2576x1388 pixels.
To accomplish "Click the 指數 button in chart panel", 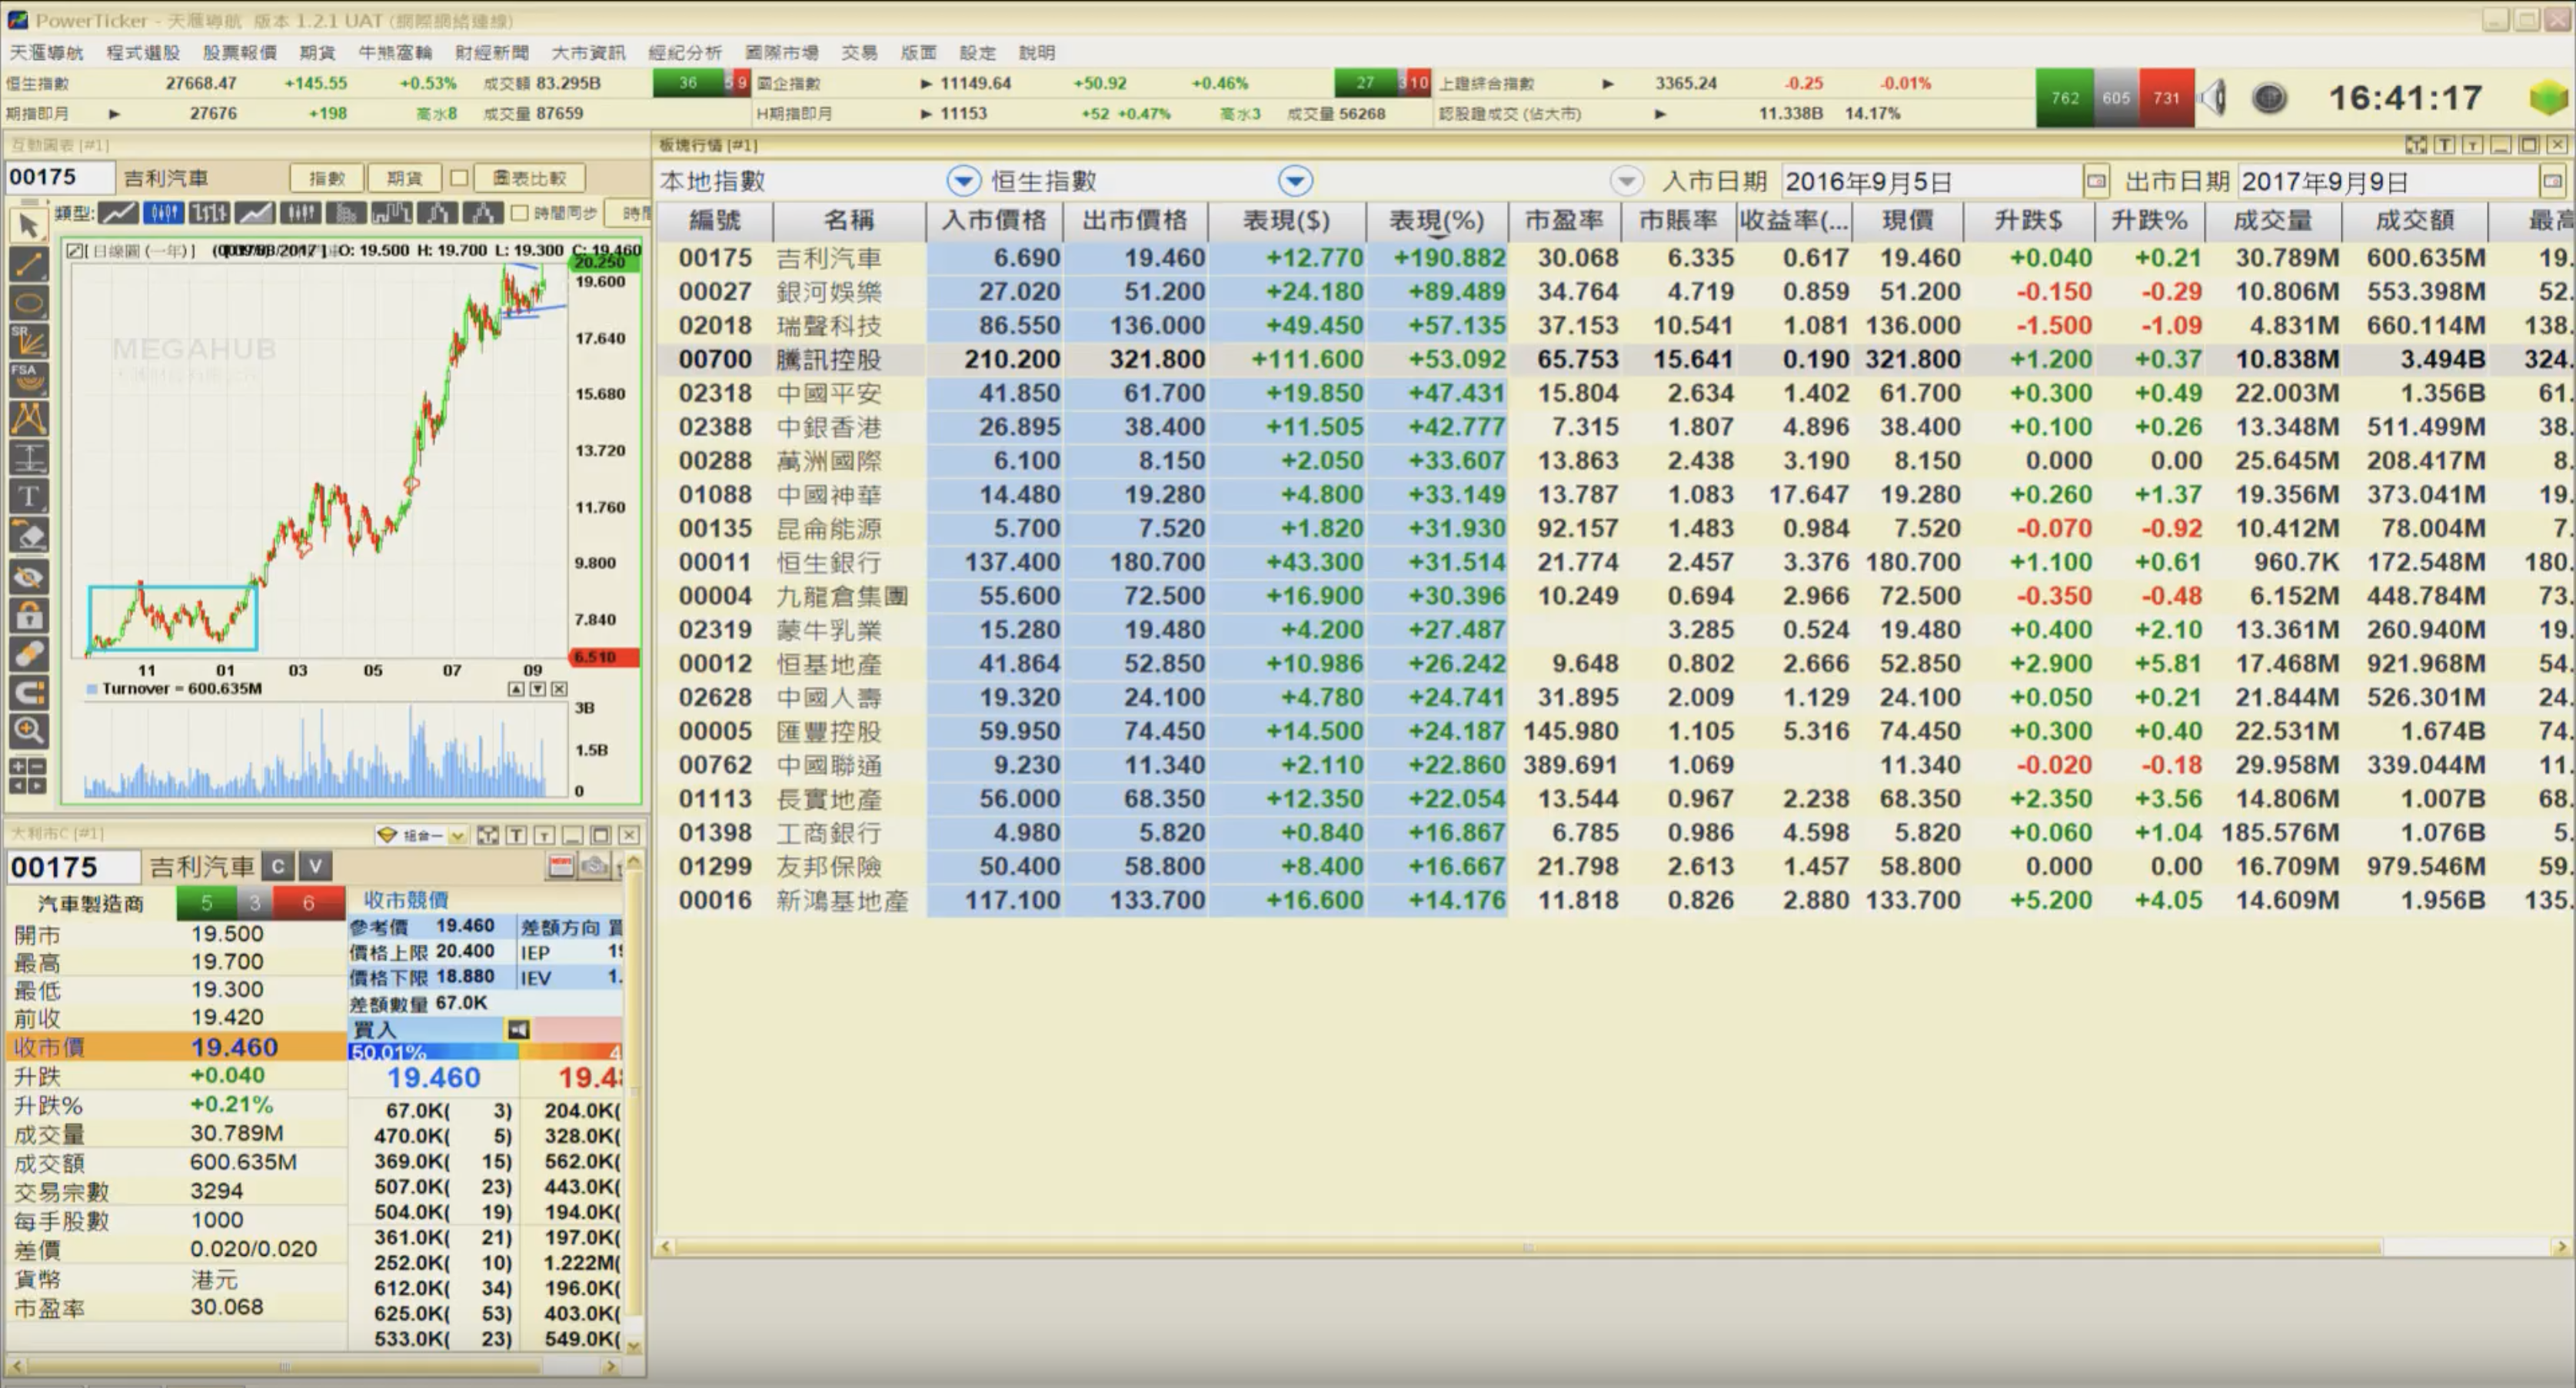I will 327,179.
